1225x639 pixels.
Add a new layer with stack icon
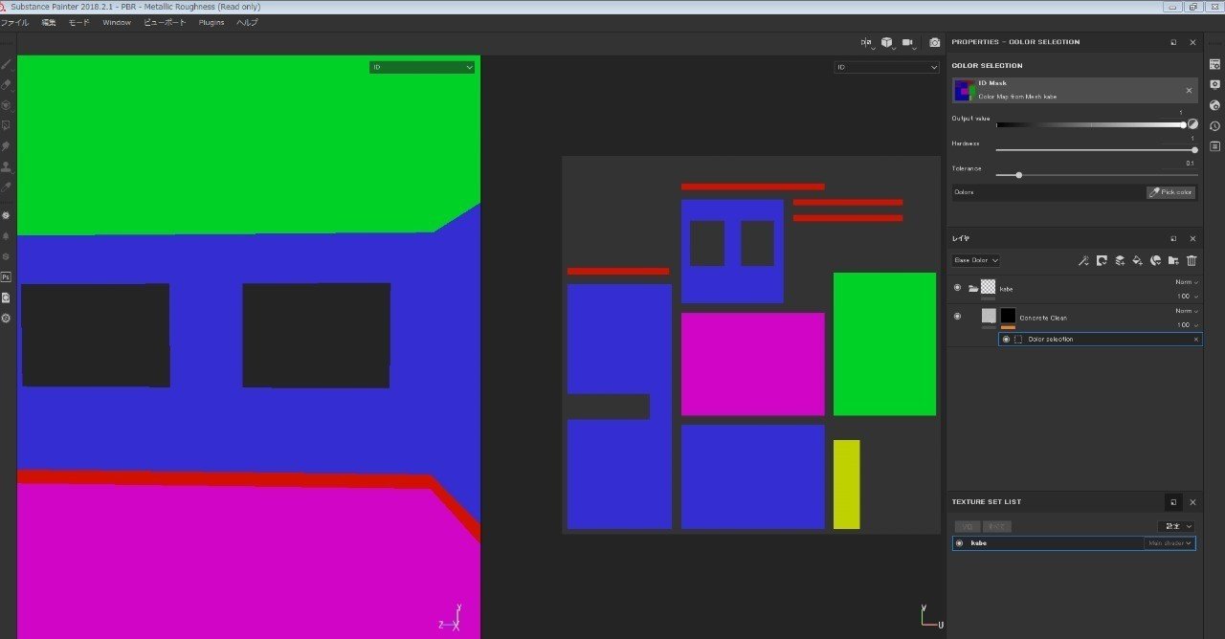pos(1119,260)
